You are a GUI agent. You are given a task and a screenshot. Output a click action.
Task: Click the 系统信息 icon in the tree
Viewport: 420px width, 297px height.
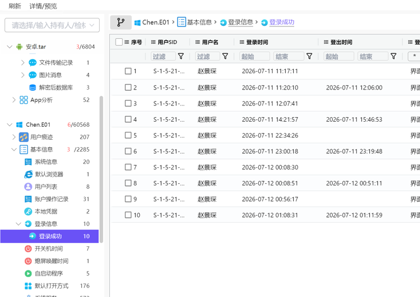(28, 162)
